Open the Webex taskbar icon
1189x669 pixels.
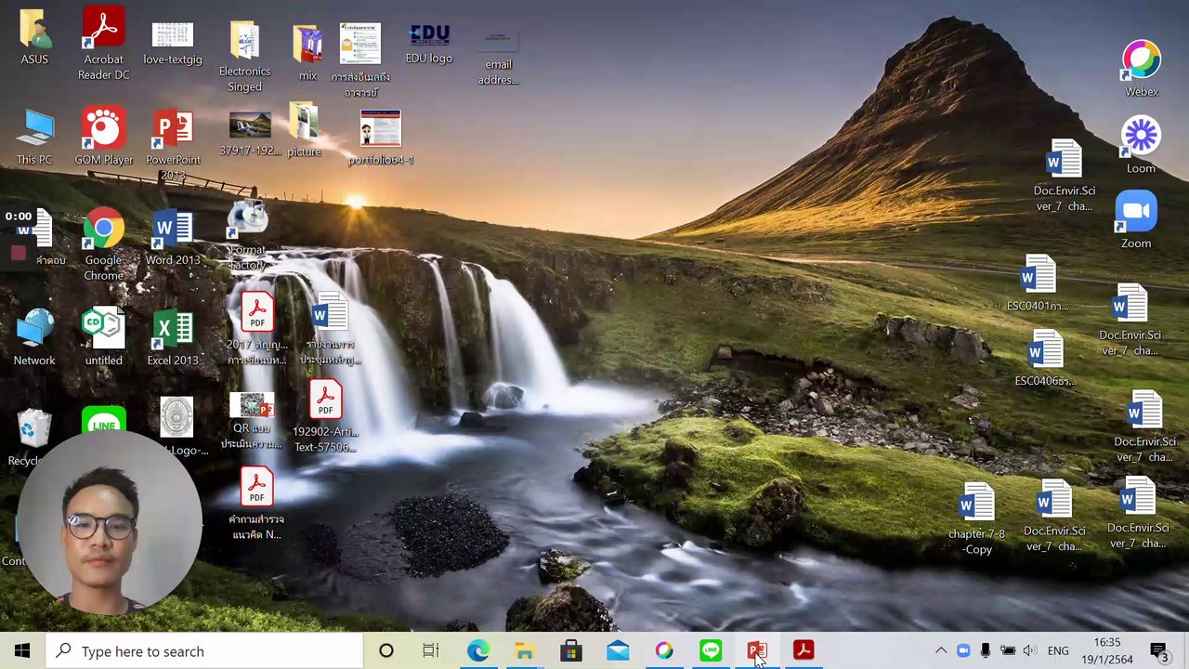click(x=663, y=651)
